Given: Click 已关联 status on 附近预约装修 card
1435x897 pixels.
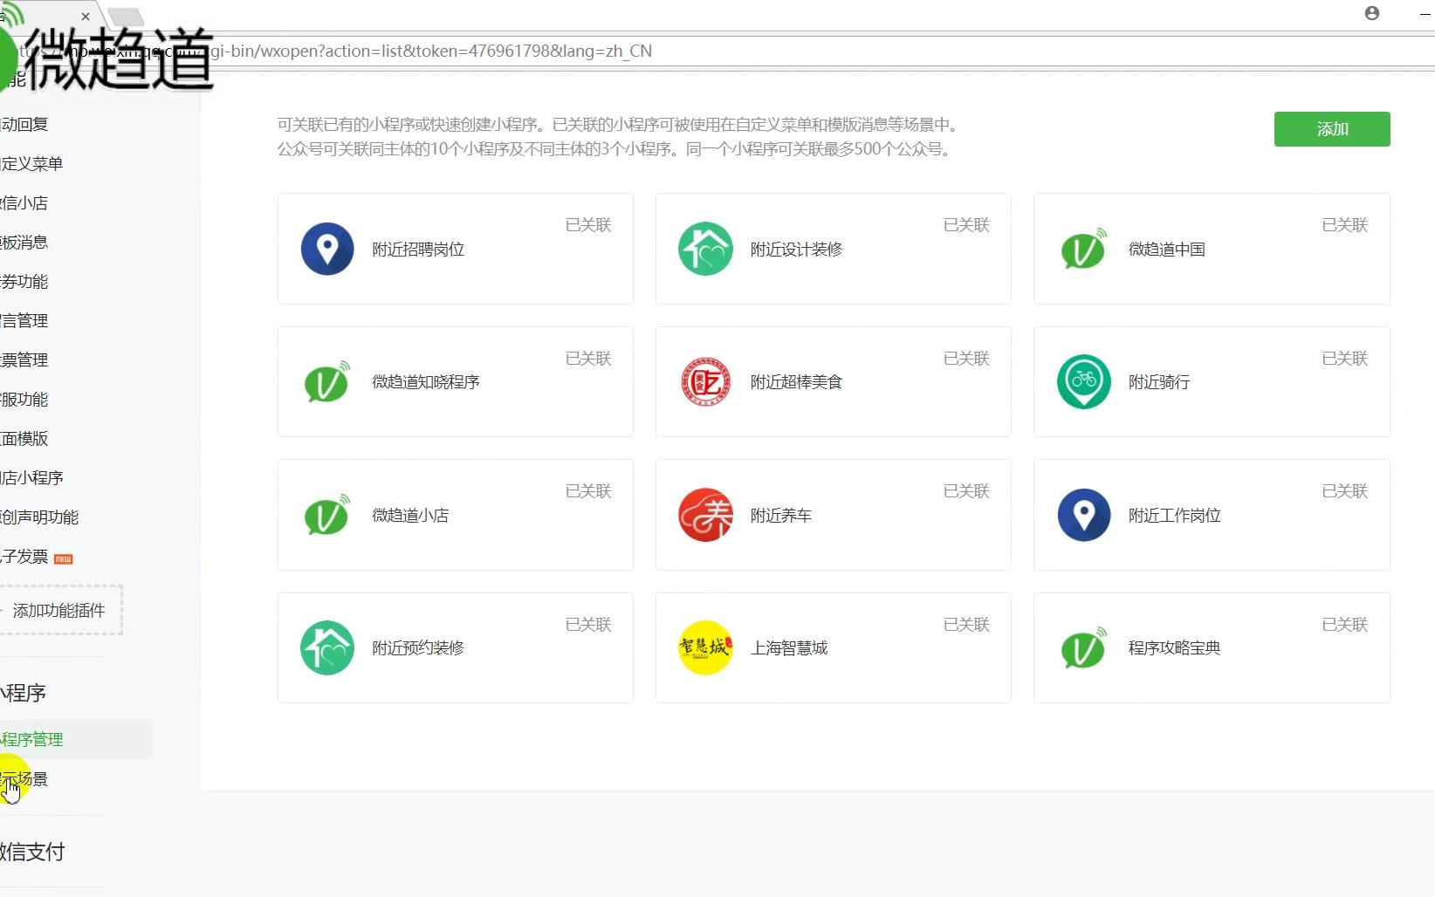Looking at the screenshot, I should click(x=588, y=624).
